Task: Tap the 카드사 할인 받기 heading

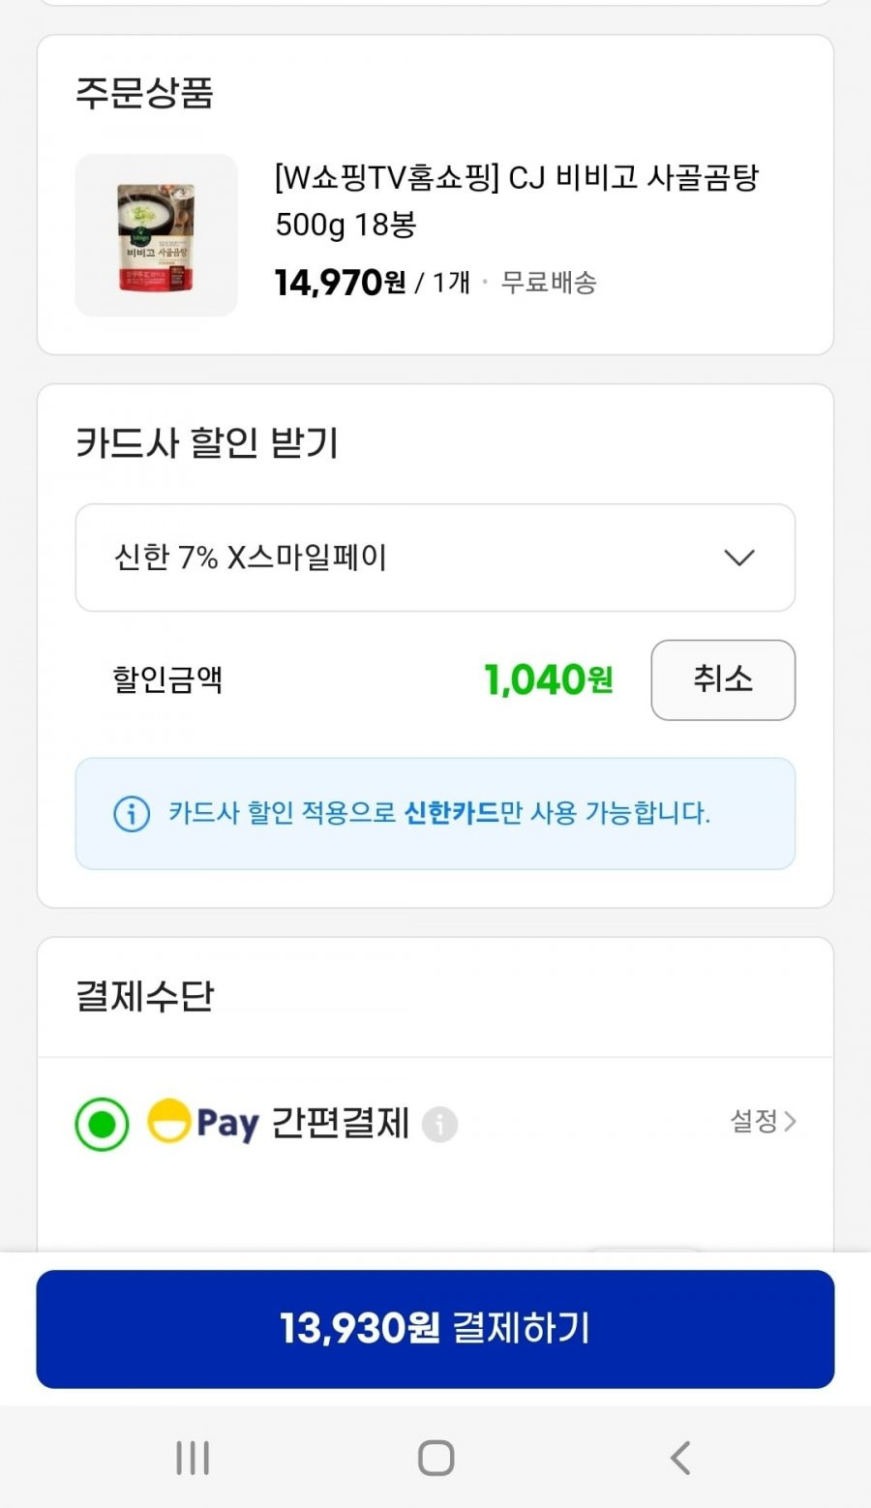Action: [207, 443]
